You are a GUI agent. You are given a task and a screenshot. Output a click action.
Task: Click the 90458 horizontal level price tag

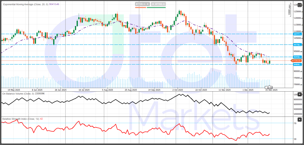[297, 57]
